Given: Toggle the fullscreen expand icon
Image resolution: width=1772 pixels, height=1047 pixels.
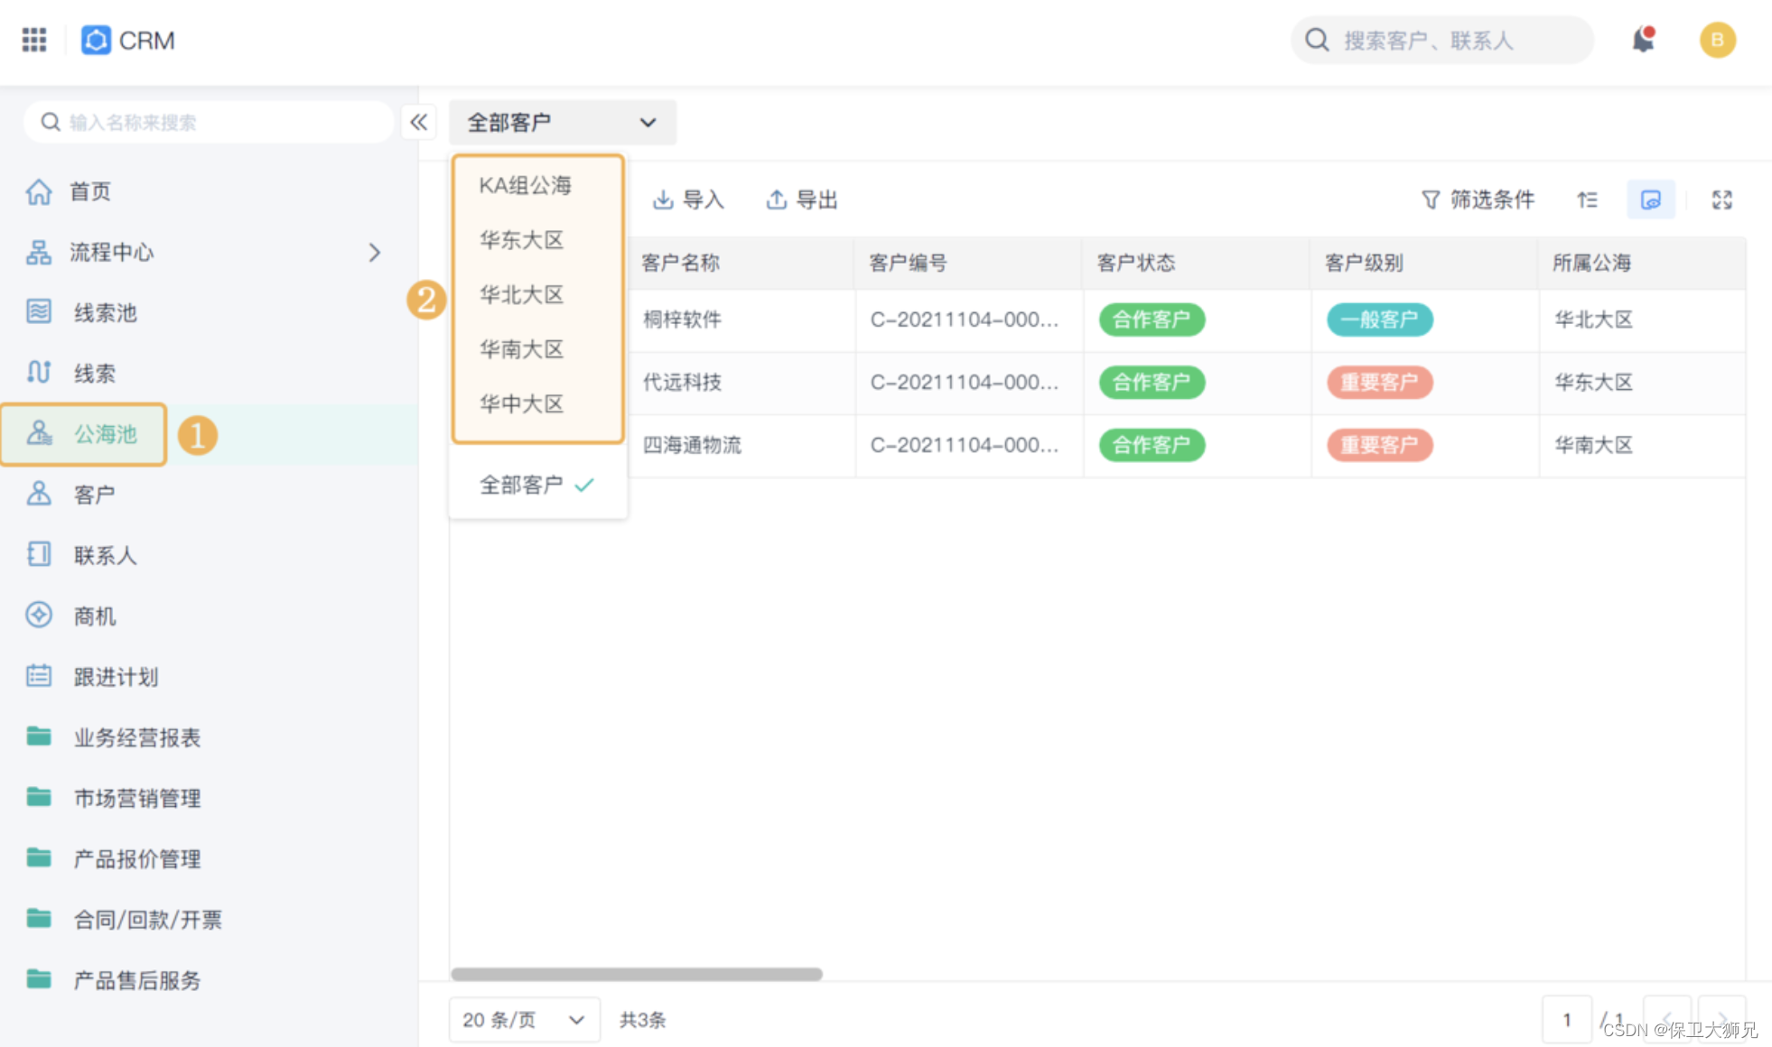Looking at the screenshot, I should coord(1721,199).
